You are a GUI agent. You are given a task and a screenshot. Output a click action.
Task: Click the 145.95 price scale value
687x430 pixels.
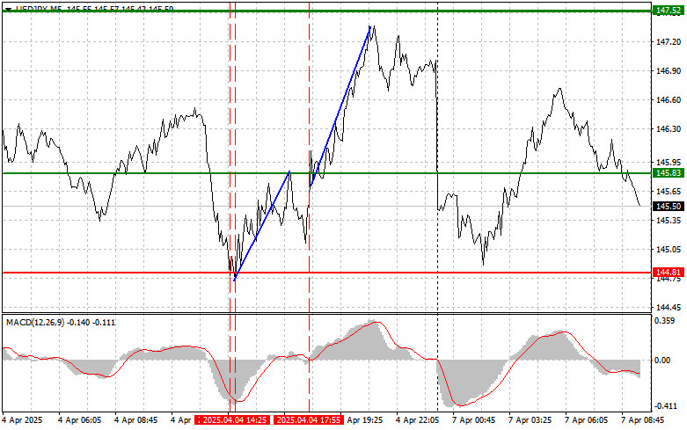pyautogui.click(x=669, y=162)
